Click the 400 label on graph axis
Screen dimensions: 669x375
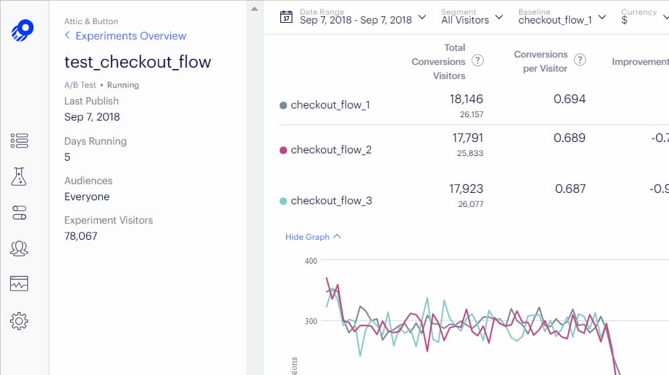pyautogui.click(x=310, y=261)
